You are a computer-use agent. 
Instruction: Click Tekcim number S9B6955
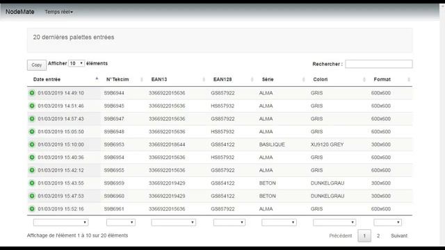(114, 170)
